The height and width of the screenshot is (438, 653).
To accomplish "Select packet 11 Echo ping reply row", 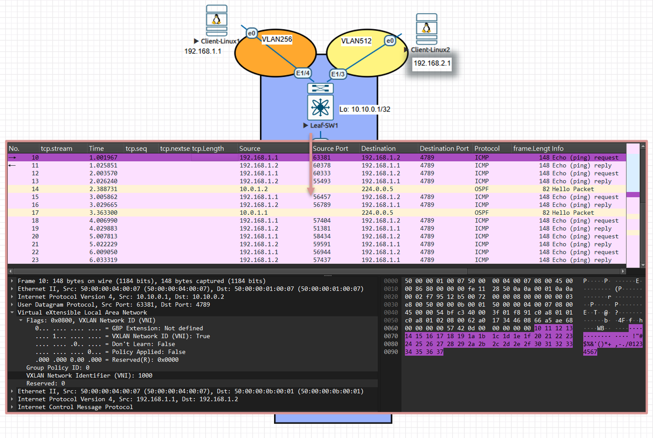I will (272, 166).
